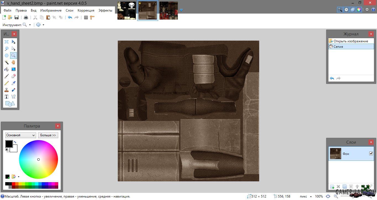The height and width of the screenshot is (200, 377).
Task: Open the Изображение menu
Action: coord(51,10)
